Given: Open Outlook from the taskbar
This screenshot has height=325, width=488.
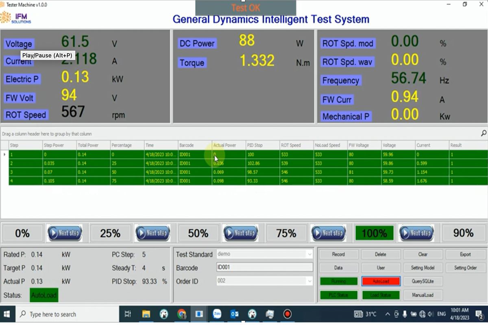Looking at the screenshot, I should 235,314.
